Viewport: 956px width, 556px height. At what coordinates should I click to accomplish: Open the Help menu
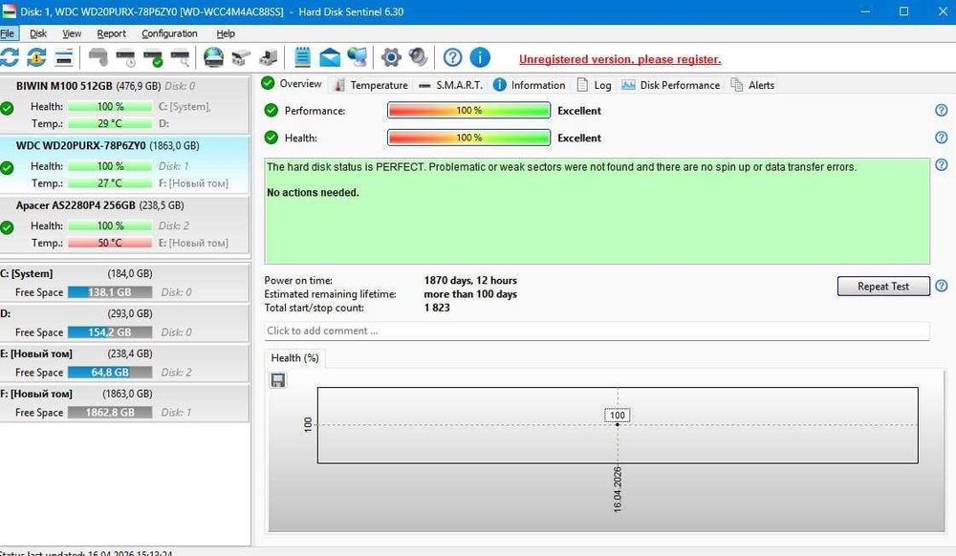pyautogui.click(x=225, y=33)
